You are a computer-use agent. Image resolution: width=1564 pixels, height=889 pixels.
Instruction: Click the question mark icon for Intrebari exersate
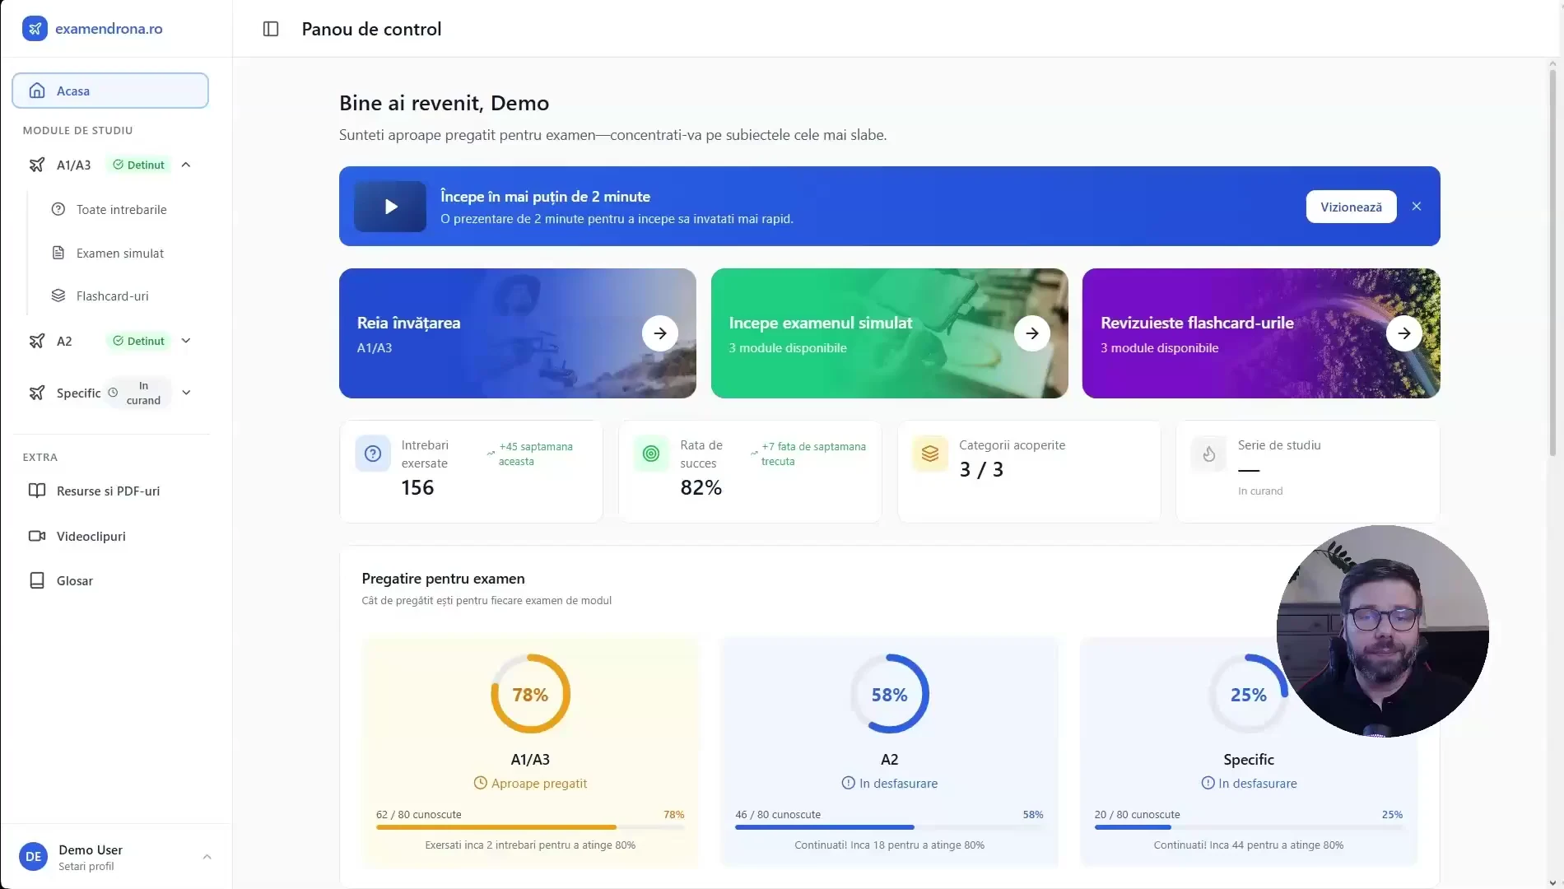373,454
